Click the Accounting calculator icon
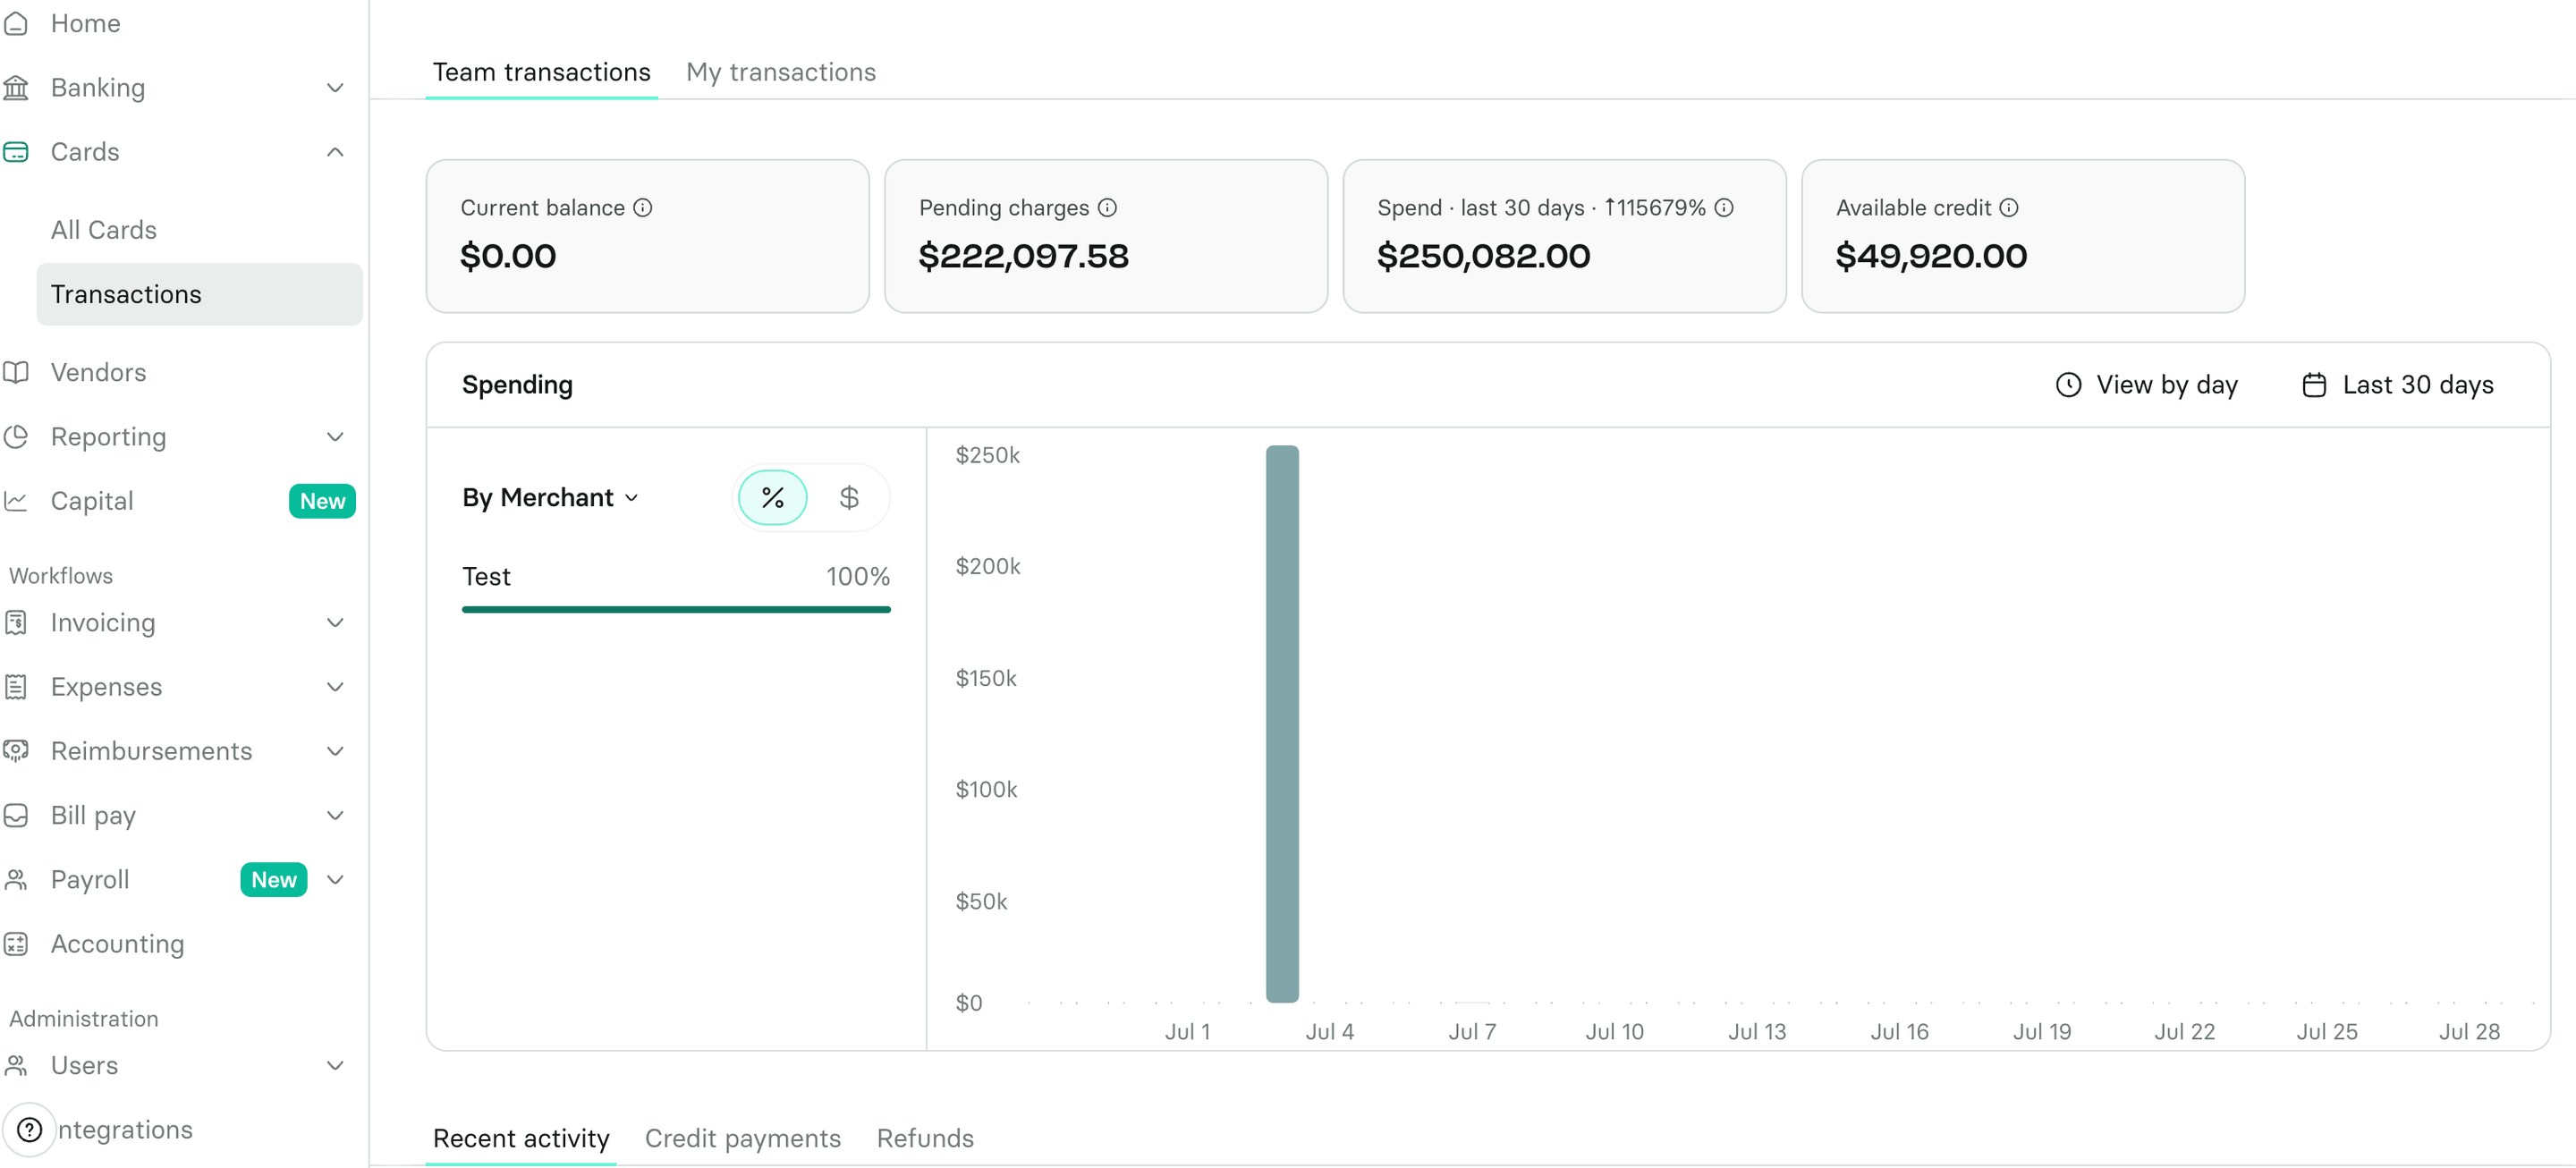Image resolution: width=2576 pixels, height=1168 pixels. (16, 943)
